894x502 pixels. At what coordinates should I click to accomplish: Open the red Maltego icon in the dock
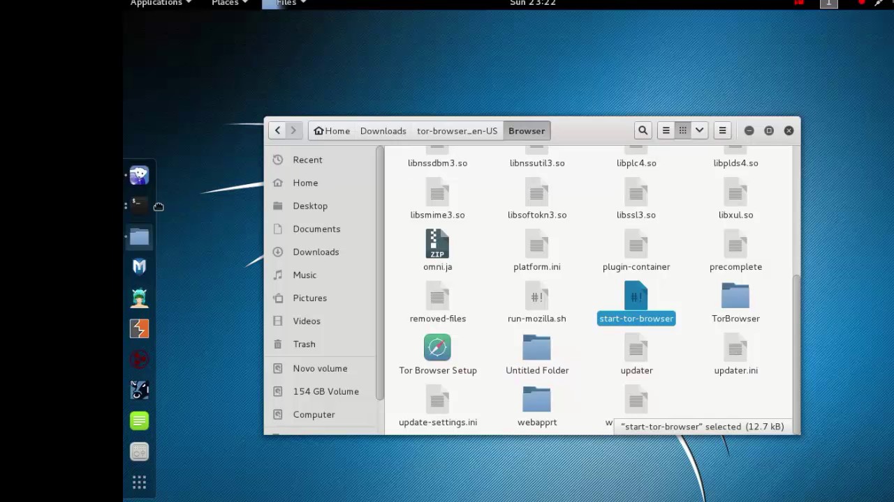coord(139,359)
